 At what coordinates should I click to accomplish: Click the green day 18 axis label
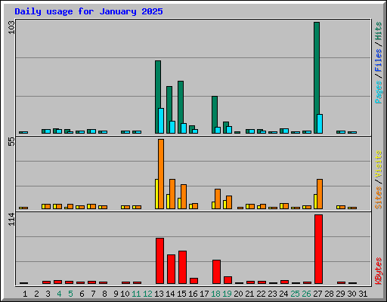(215, 294)
